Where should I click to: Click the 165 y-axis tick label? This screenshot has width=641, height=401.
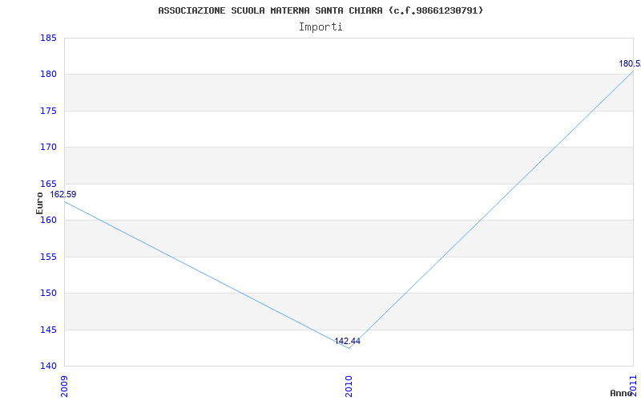(48, 184)
